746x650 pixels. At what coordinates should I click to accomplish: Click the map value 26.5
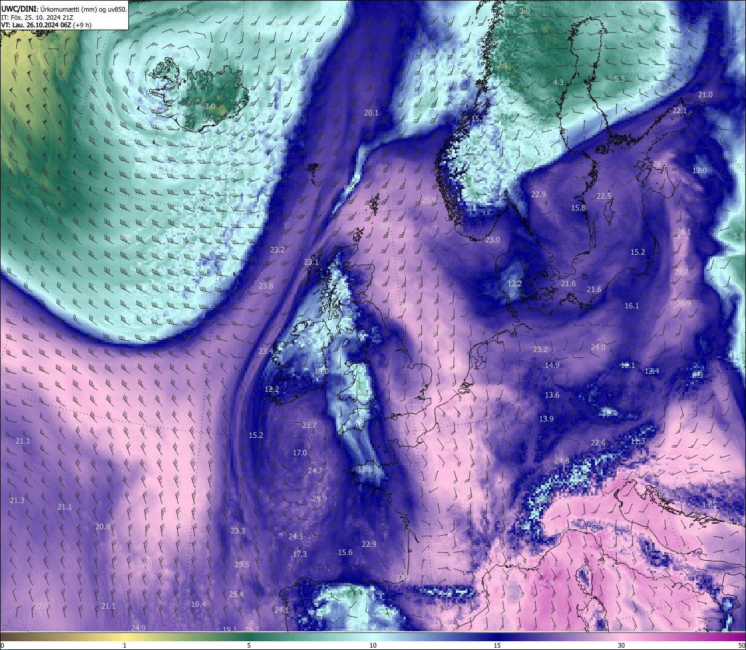pyautogui.click(x=660, y=164)
